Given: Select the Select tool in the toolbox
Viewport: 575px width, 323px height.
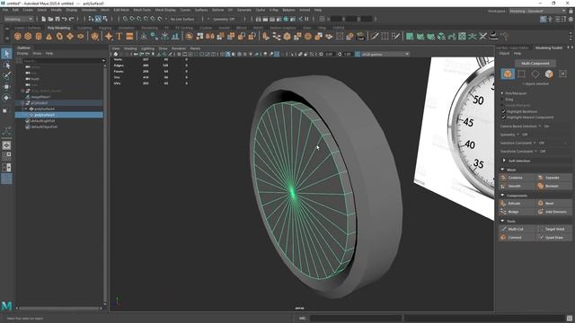Looking at the screenshot, I should (6, 54).
